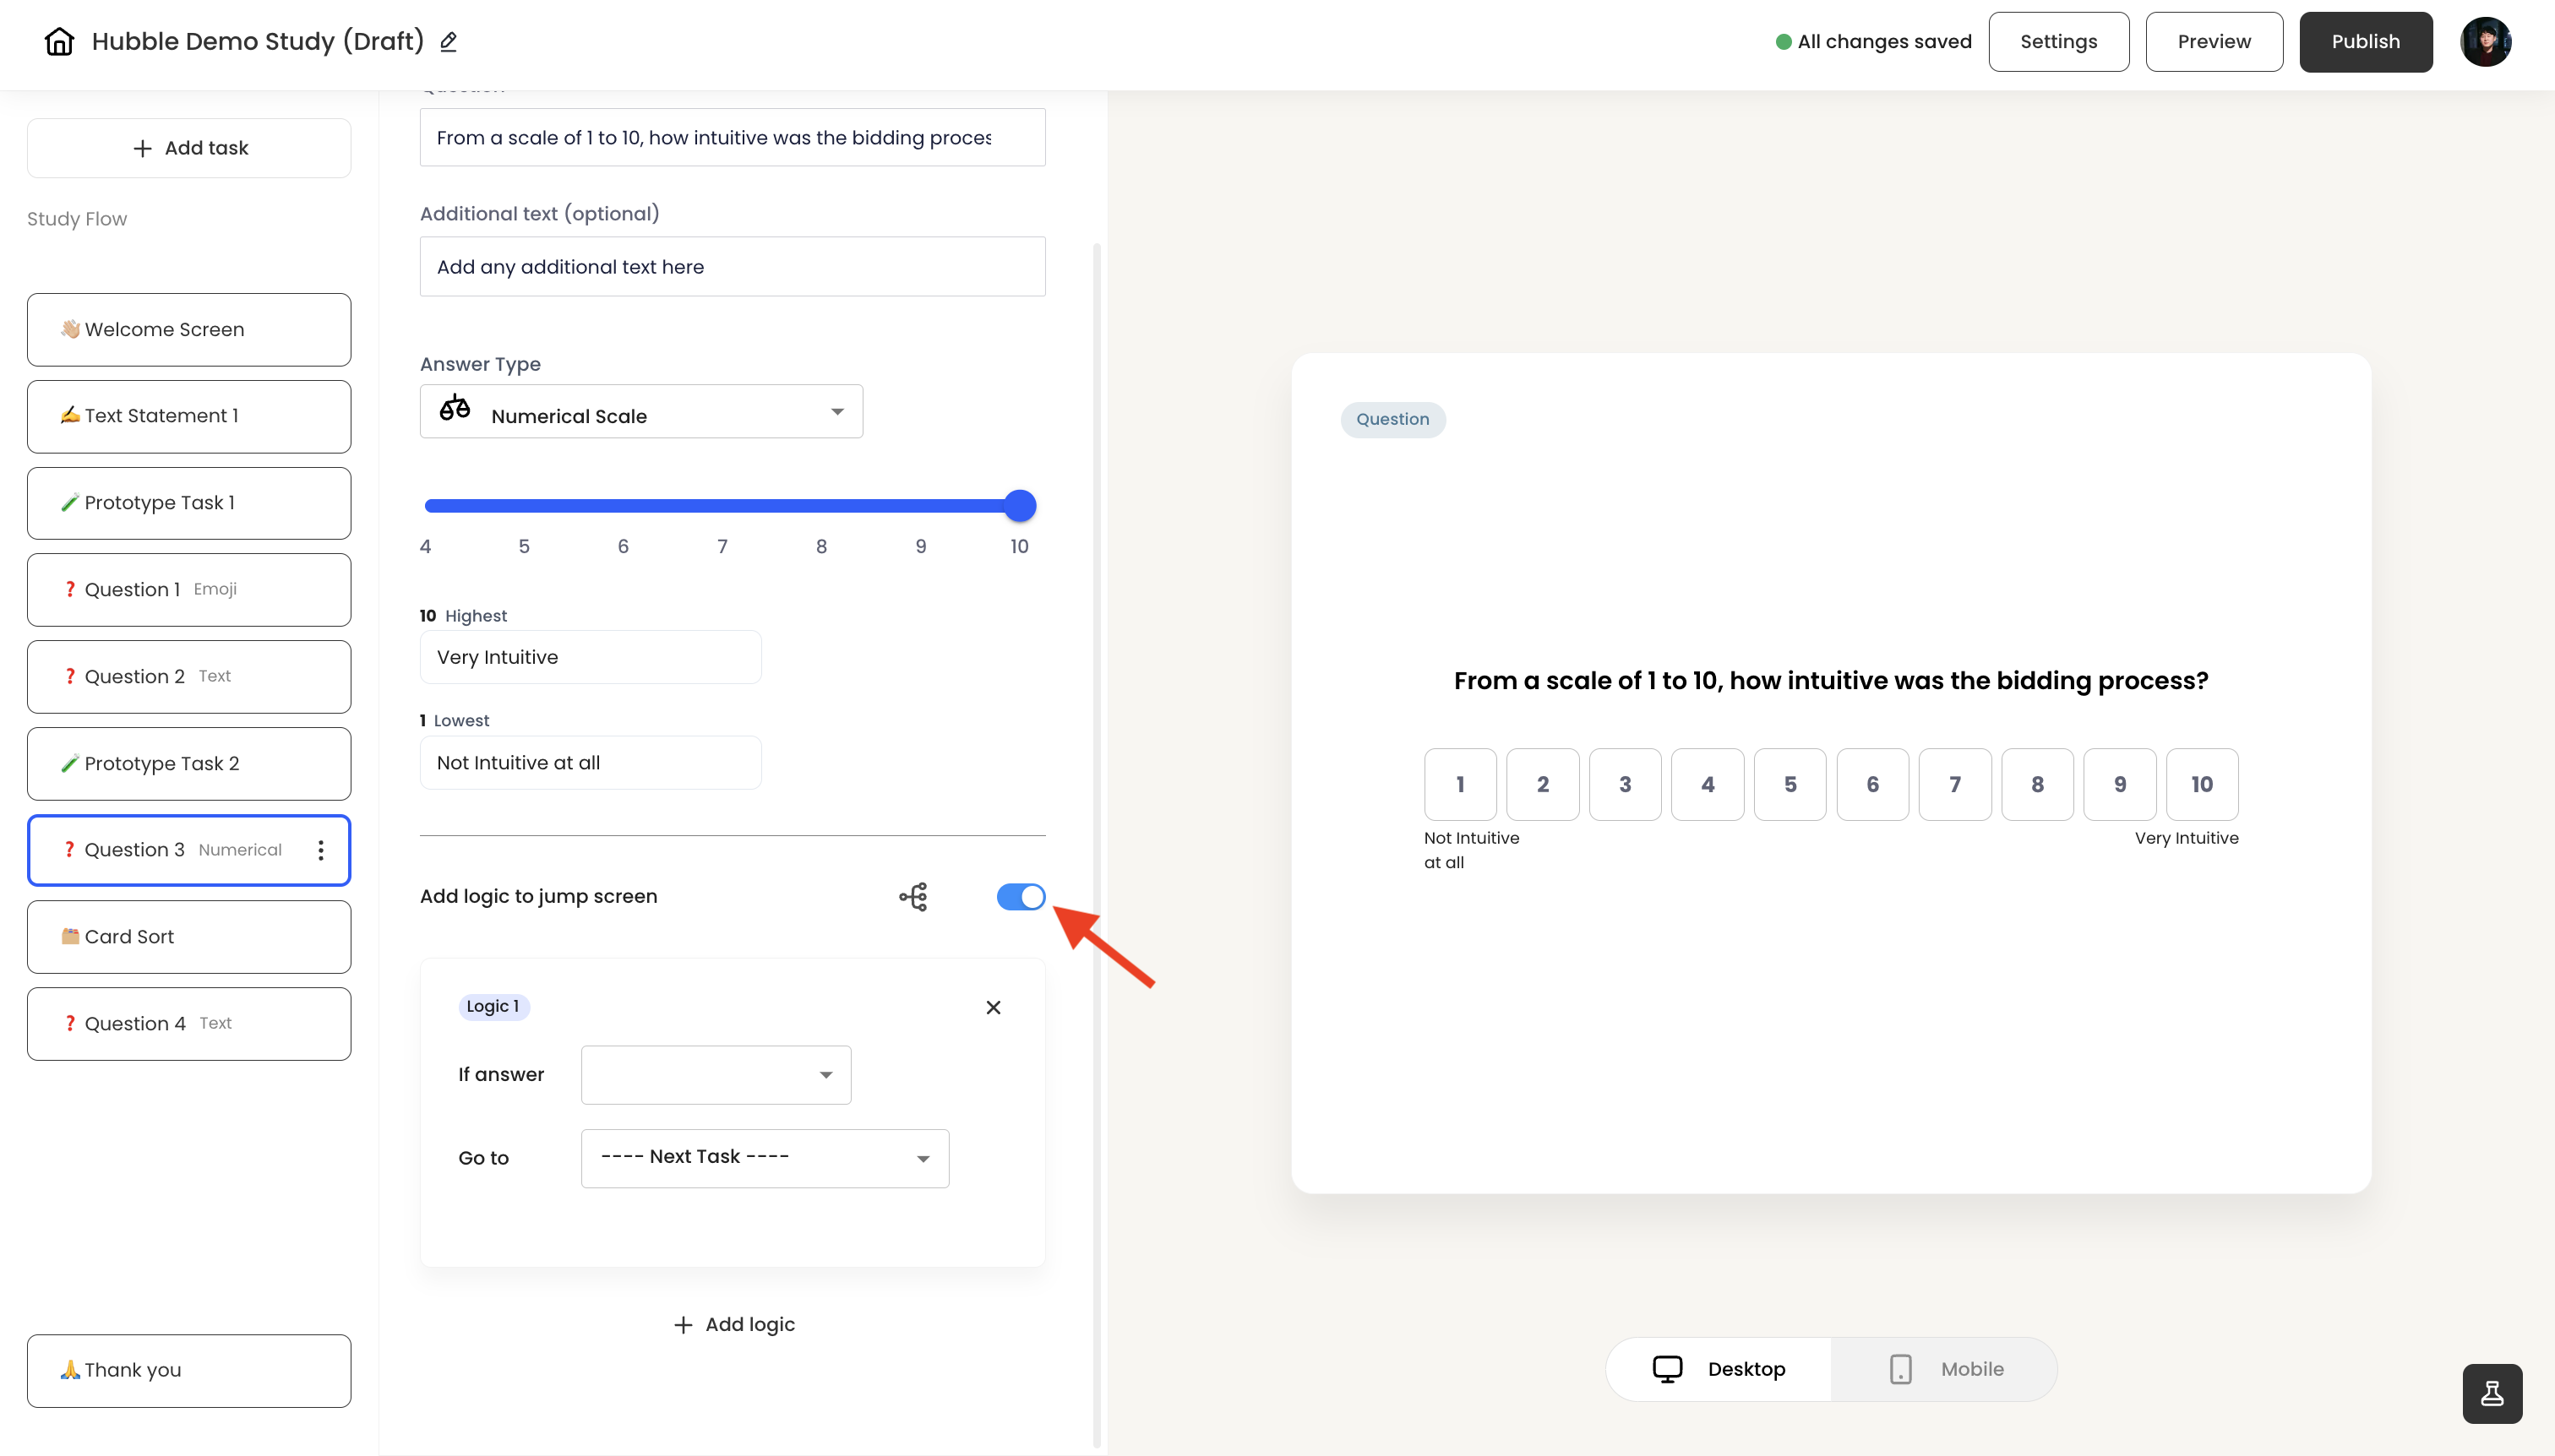Publish the study

pyautogui.click(x=2366, y=42)
